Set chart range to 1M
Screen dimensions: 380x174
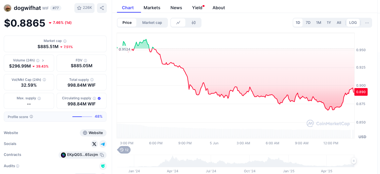pos(318,23)
